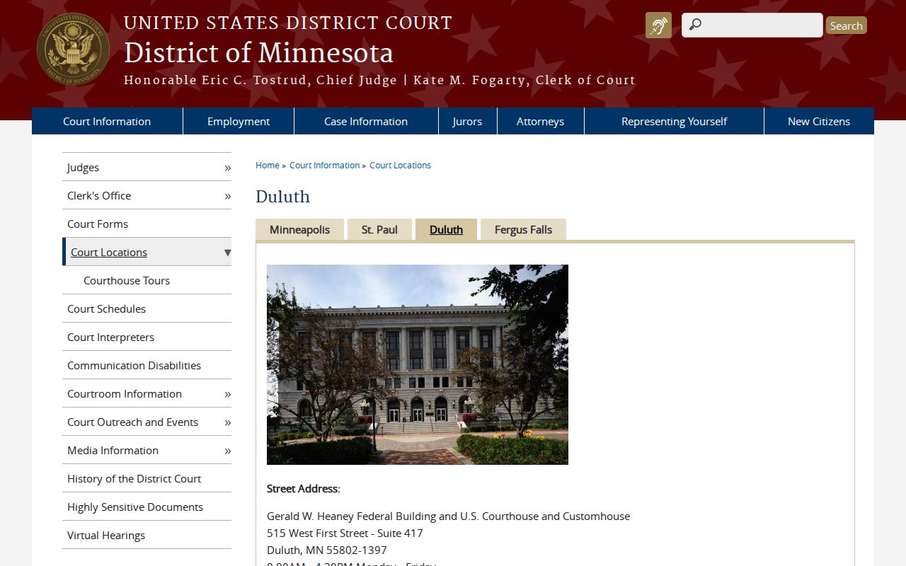Open the Case Information menu
Viewport: 906px width, 566px height.
pos(366,121)
